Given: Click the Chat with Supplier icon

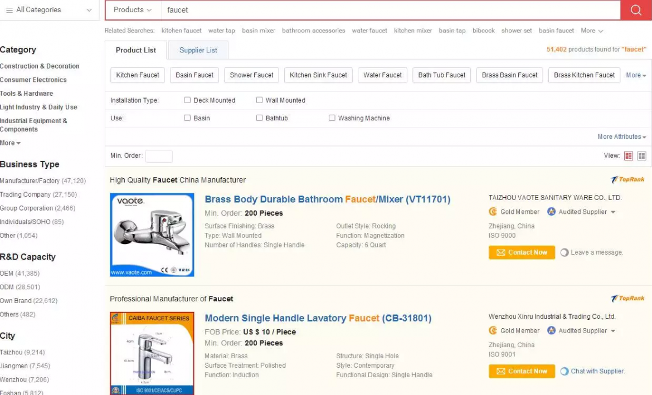Looking at the screenshot, I should (564, 371).
